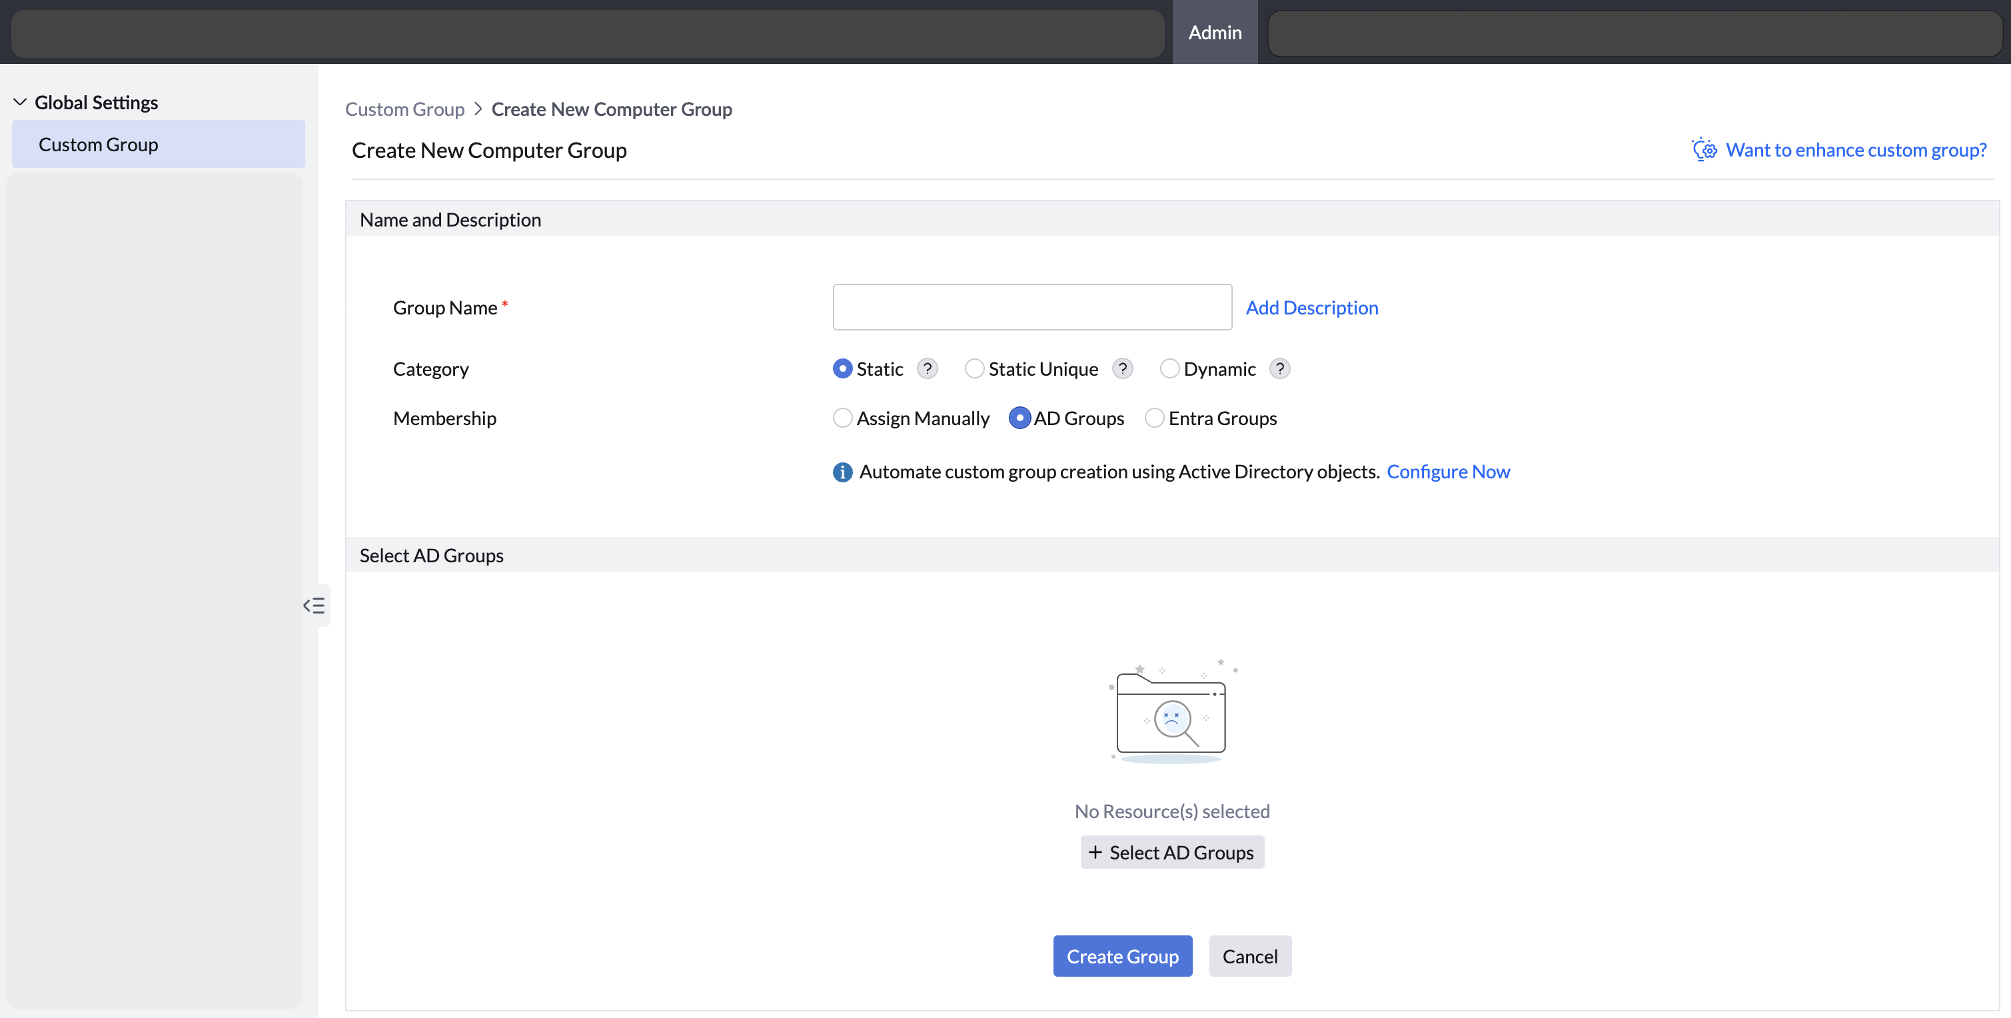
Task: Select the Static Unique category
Action: pos(974,368)
